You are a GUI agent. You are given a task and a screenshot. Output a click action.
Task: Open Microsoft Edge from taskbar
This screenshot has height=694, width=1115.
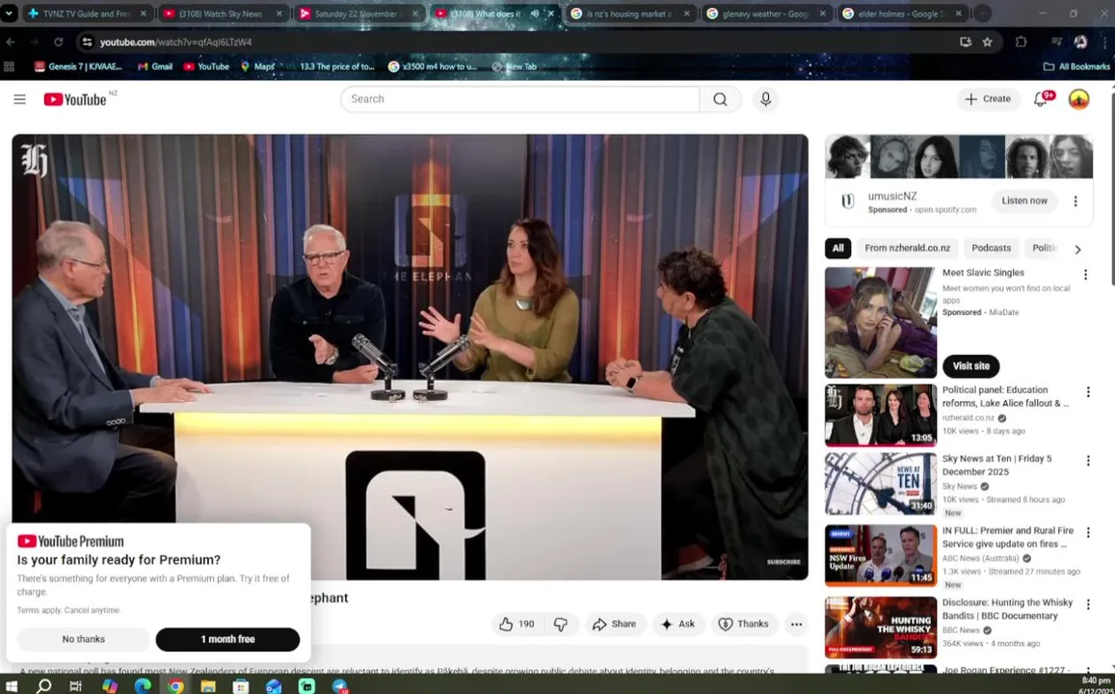[143, 686]
